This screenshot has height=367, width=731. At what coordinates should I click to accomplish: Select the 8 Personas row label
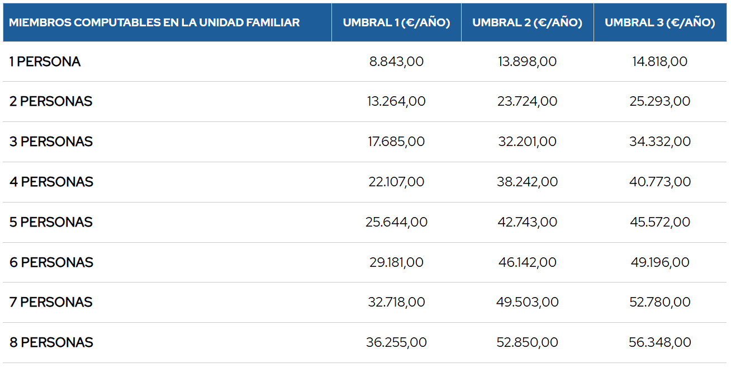click(51, 342)
